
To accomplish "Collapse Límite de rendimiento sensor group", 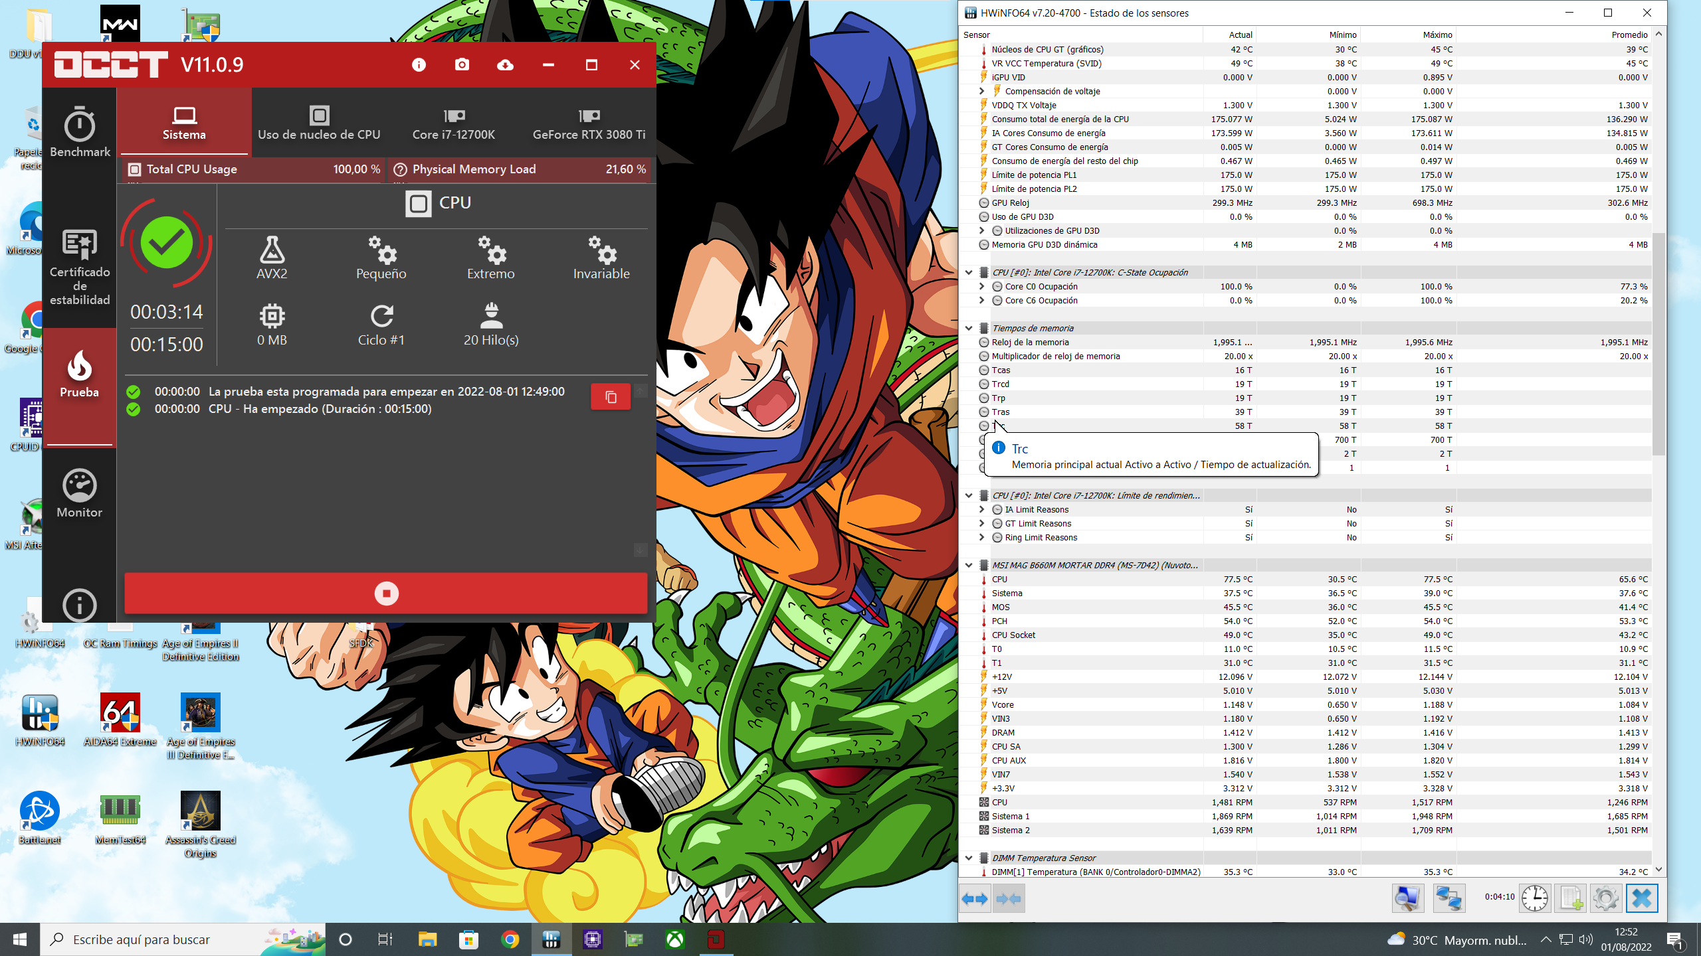I will (x=969, y=495).
